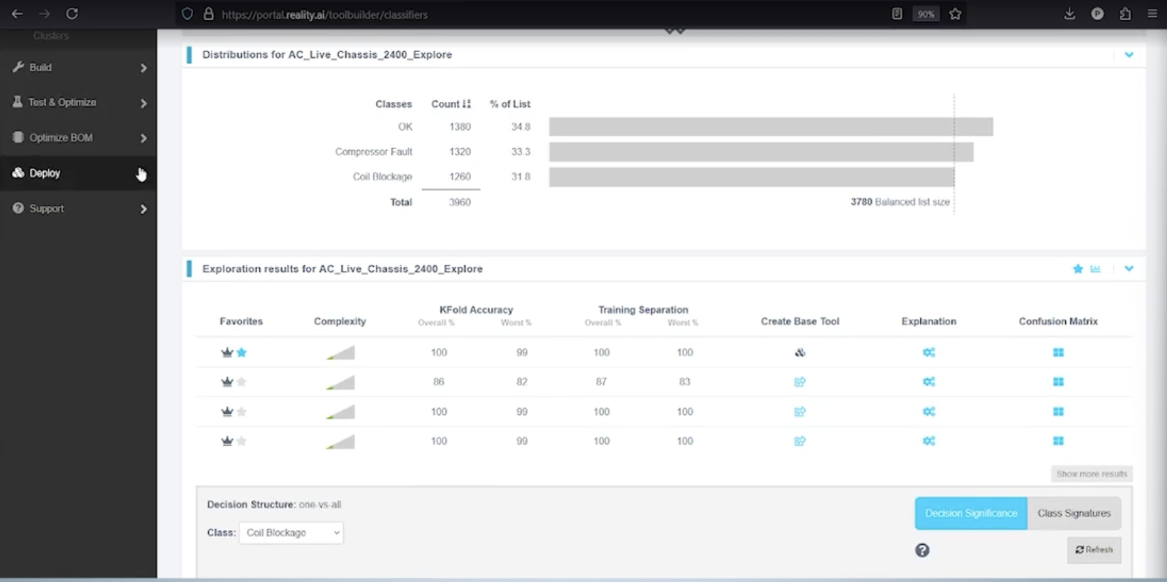Screen dimensions: 1167x582
Task: Reload the page with refresh icon
Action: [x=72, y=14]
